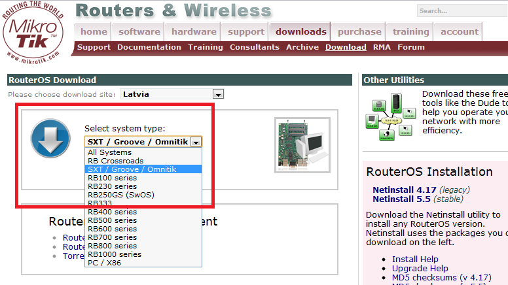The height and width of the screenshot is (285, 508).
Task: Go to Training in the submenu
Action: click(x=206, y=47)
